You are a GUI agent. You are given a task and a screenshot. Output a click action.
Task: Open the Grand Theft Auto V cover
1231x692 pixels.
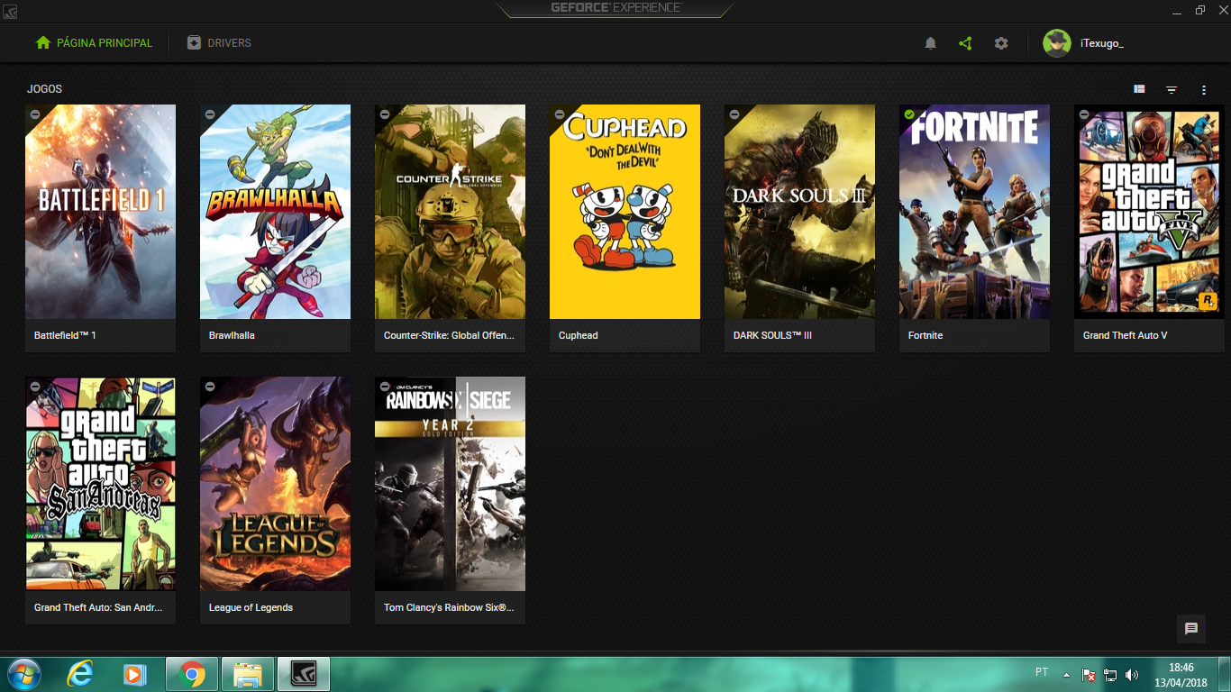[1149, 212]
